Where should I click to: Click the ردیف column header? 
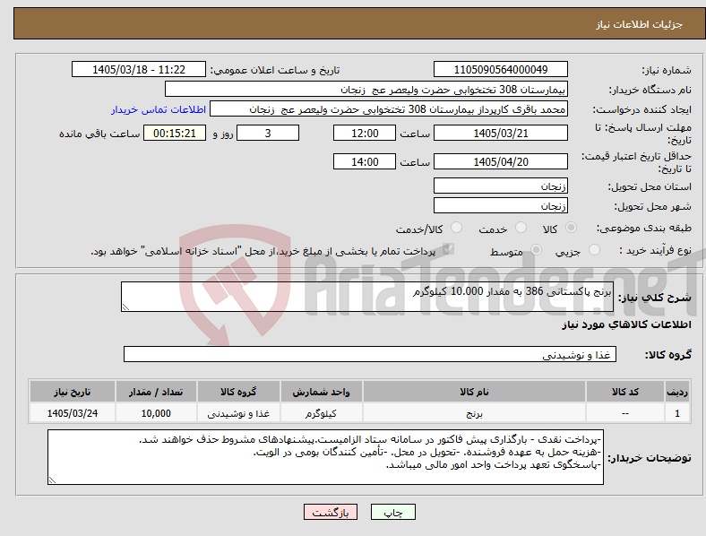(677, 392)
